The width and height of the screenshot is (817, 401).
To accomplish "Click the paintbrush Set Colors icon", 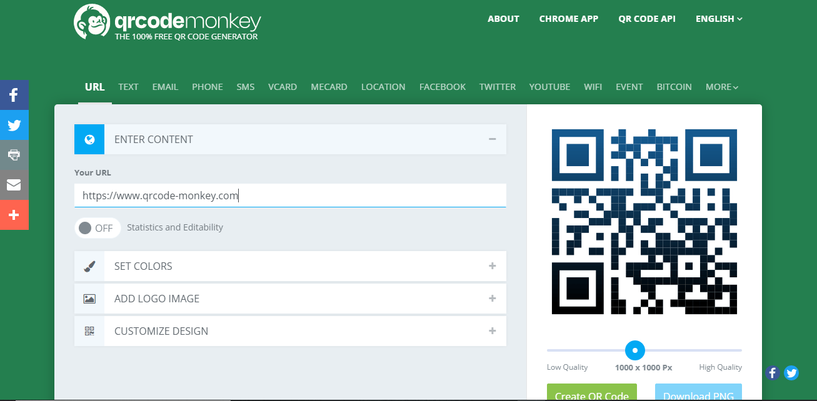I will click(x=89, y=266).
